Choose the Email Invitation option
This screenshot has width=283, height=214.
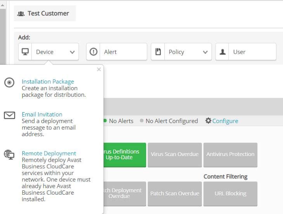[x=42, y=115]
